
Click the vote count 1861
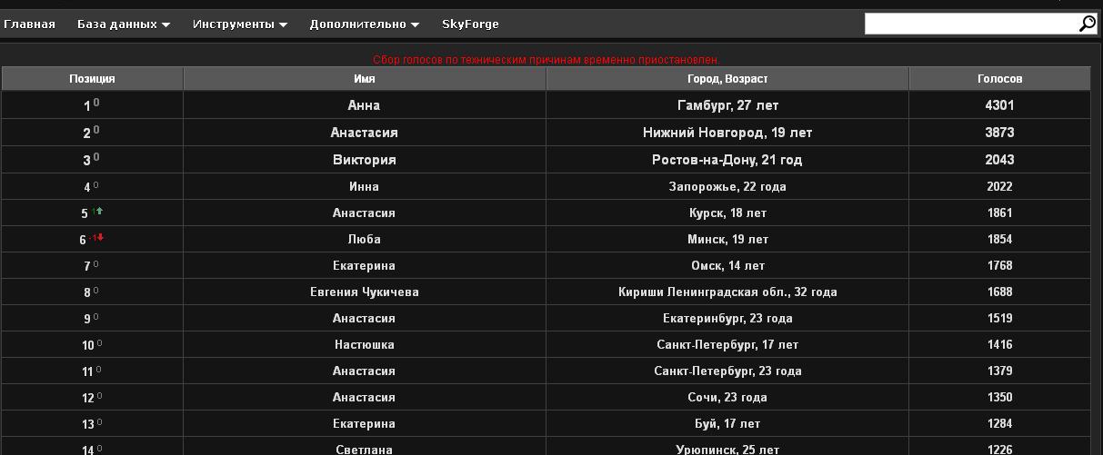pos(999,213)
